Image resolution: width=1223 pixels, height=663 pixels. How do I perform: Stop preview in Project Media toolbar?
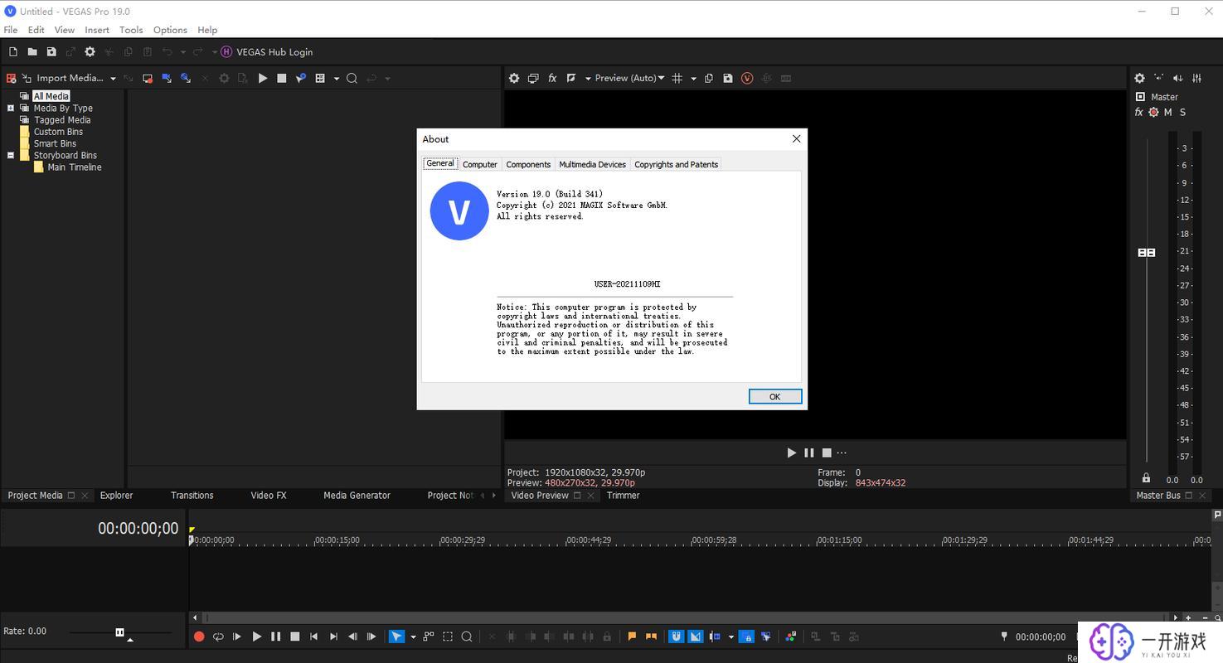tap(282, 78)
